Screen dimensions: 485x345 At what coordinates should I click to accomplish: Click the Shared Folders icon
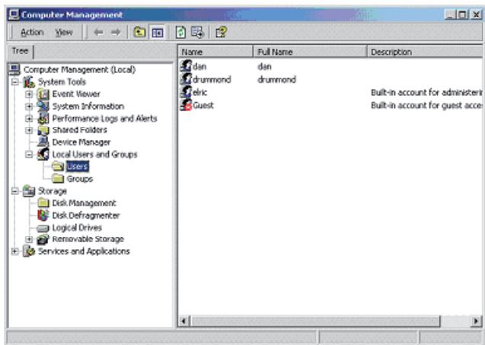point(43,130)
